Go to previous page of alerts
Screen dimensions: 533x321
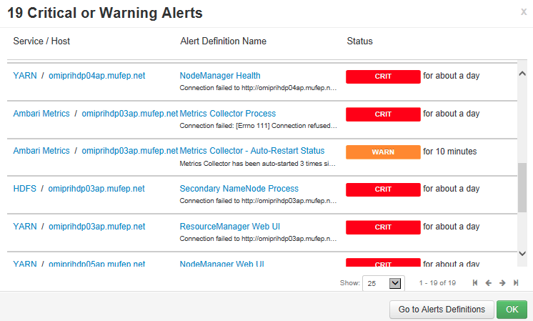click(489, 283)
